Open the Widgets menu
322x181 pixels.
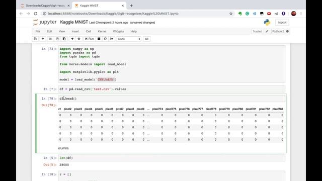pyautogui.click(x=118, y=31)
